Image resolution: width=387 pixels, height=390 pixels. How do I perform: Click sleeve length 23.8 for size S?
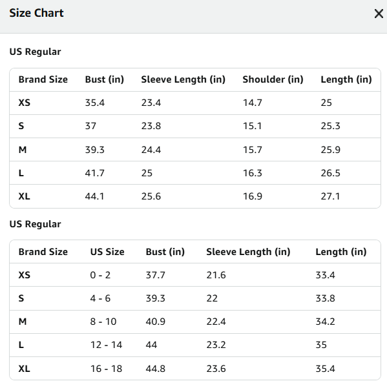click(x=151, y=126)
